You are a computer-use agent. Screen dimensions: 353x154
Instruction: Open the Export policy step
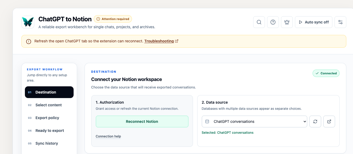49,118
